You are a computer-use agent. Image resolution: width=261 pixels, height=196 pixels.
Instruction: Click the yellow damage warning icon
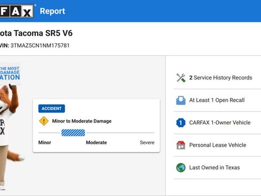click(44, 121)
